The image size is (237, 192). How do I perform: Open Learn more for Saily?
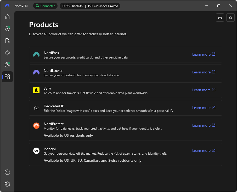coord(204,90)
